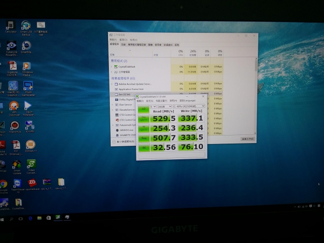
Task: Select the brs (32 bit) process row
Action: tap(166, 94)
